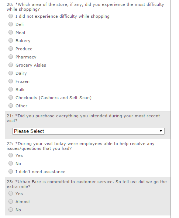This screenshot has width=179, height=218.
Task: Select the Grocery Aisles option
Action: (11, 65)
